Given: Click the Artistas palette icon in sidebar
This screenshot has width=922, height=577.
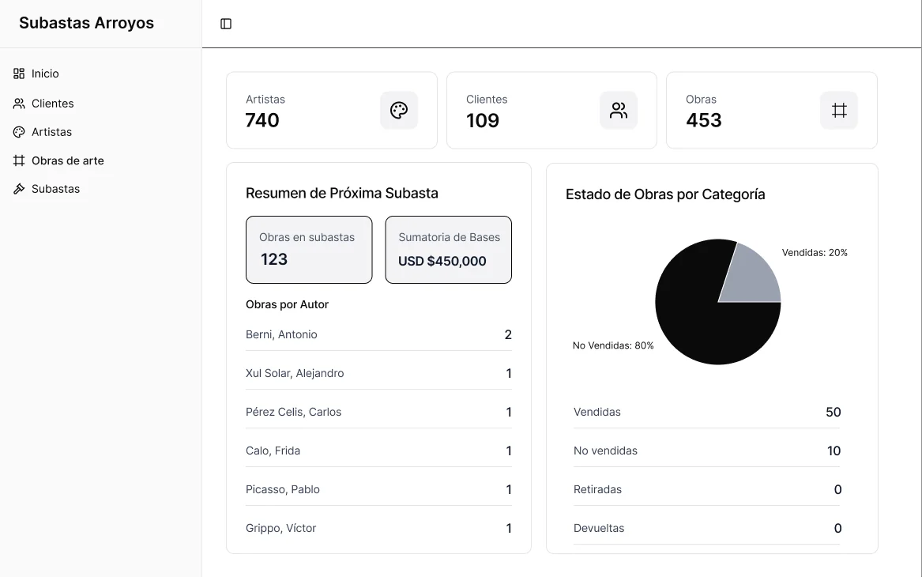Looking at the screenshot, I should pyautogui.click(x=19, y=132).
